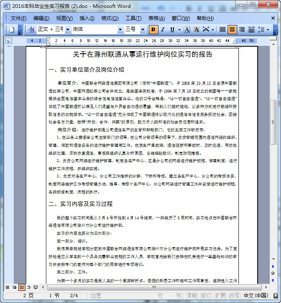This screenshot has height=303, width=281.
Task: Click spelling and grammar status icon
Action: pyautogui.click(x=276, y=295)
